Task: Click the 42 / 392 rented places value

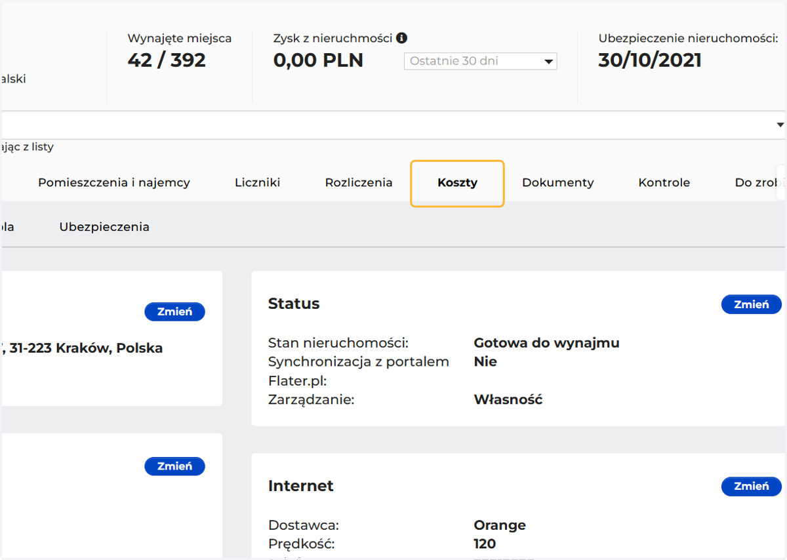Action: [167, 60]
